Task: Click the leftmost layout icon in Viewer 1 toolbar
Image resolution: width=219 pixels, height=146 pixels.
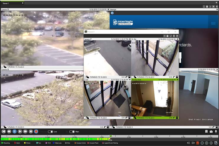Action: (x=204, y=6)
